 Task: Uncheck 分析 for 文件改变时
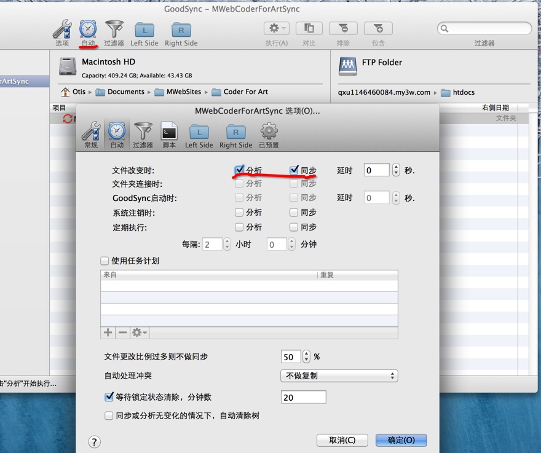[x=239, y=170]
